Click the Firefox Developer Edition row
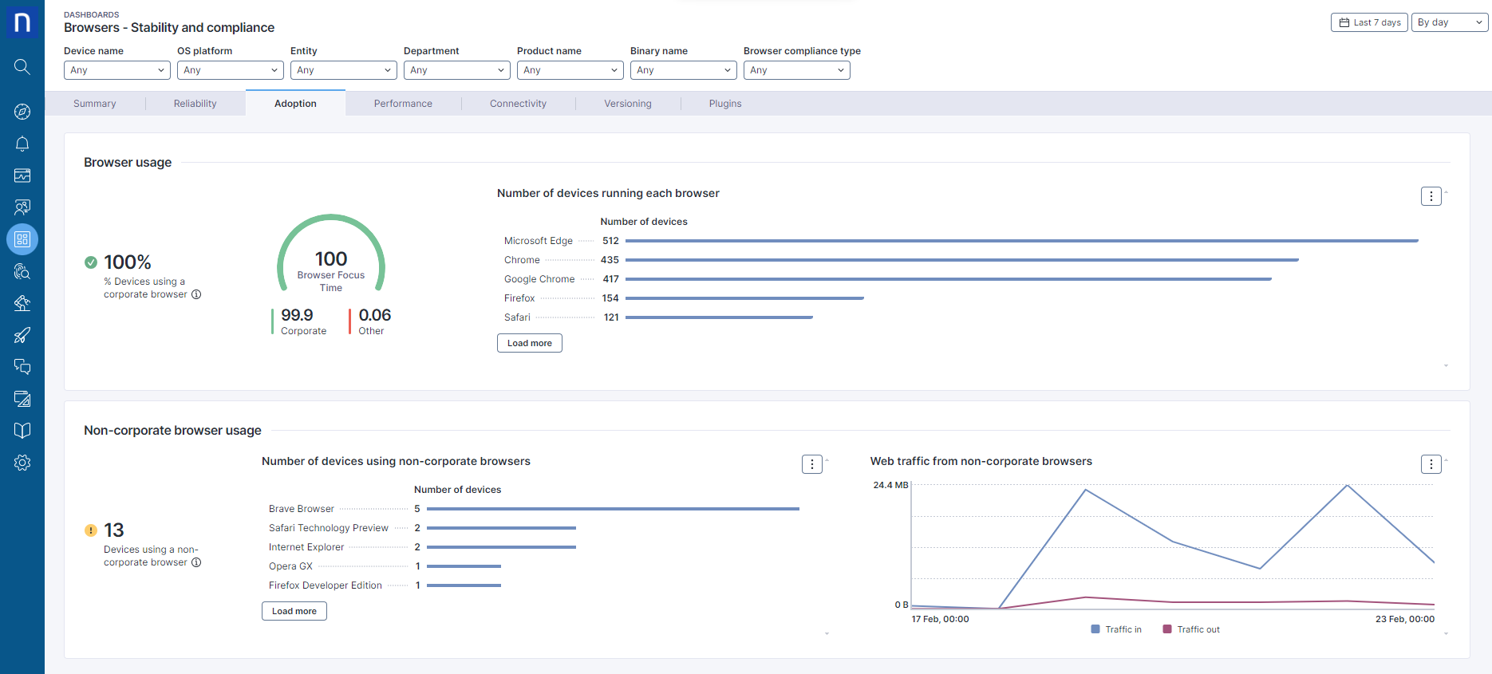The width and height of the screenshot is (1492, 674). (534, 585)
